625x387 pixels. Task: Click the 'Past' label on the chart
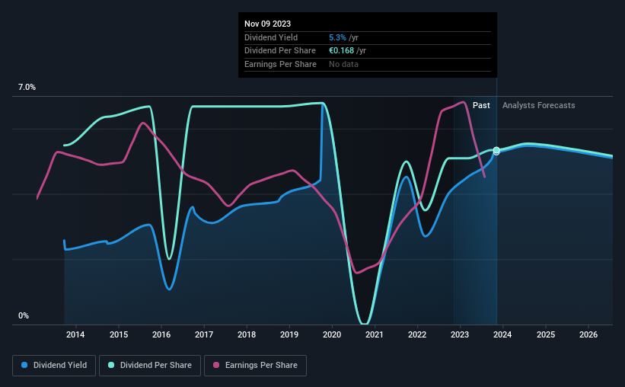[481, 105]
